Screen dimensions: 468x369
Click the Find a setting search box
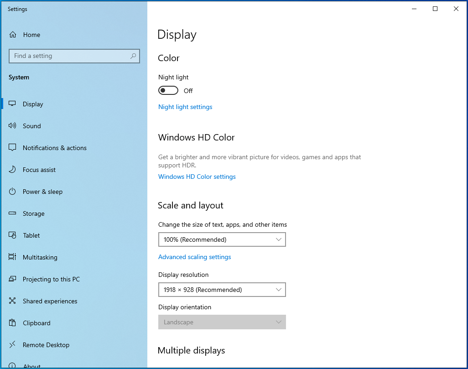[68, 56]
